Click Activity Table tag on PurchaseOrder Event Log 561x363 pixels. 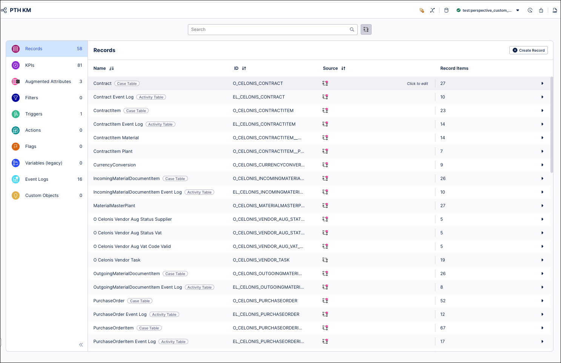tap(164, 314)
